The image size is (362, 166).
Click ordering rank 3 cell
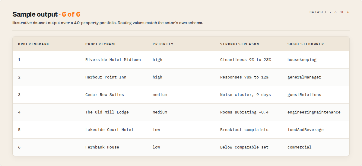pos(19,95)
